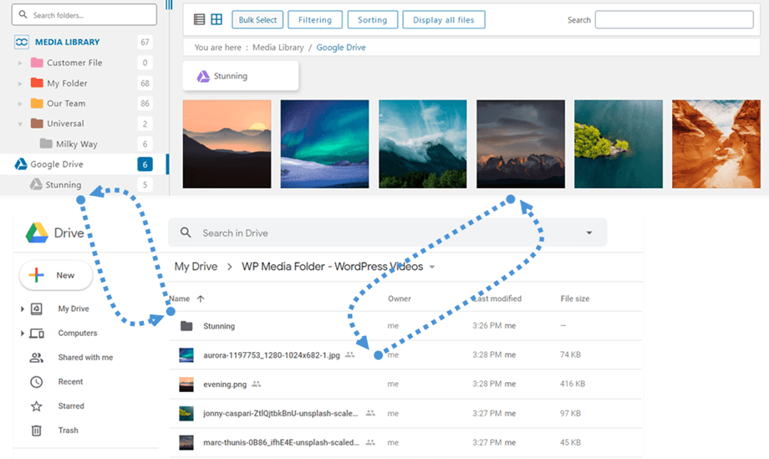Click the Google Drive logo
This screenshot has width=769, height=459.
pyautogui.click(x=36, y=232)
